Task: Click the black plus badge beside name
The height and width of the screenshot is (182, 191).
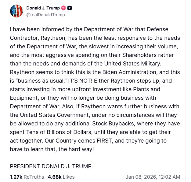Action: (70, 8)
